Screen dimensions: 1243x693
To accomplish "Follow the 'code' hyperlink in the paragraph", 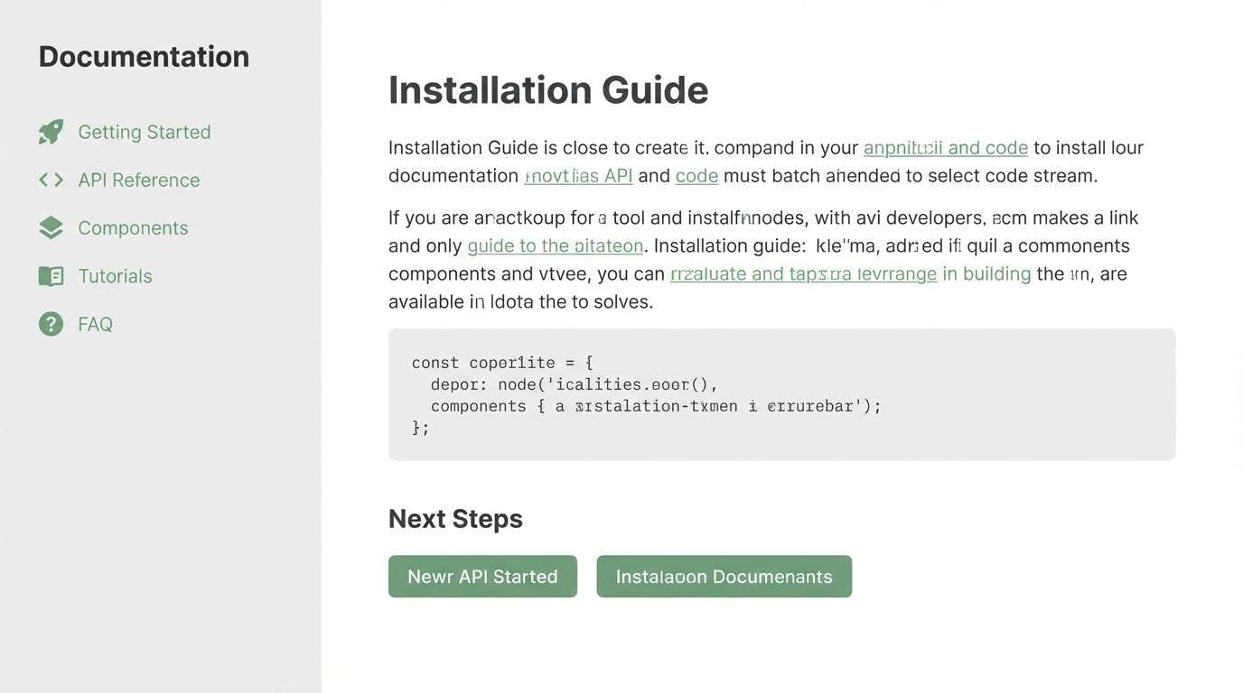I will pyautogui.click(x=696, y=175).
